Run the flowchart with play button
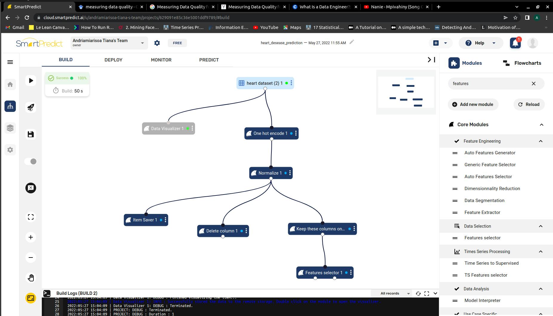This screenshot has width=553, height=316. [x=31, y=81]
